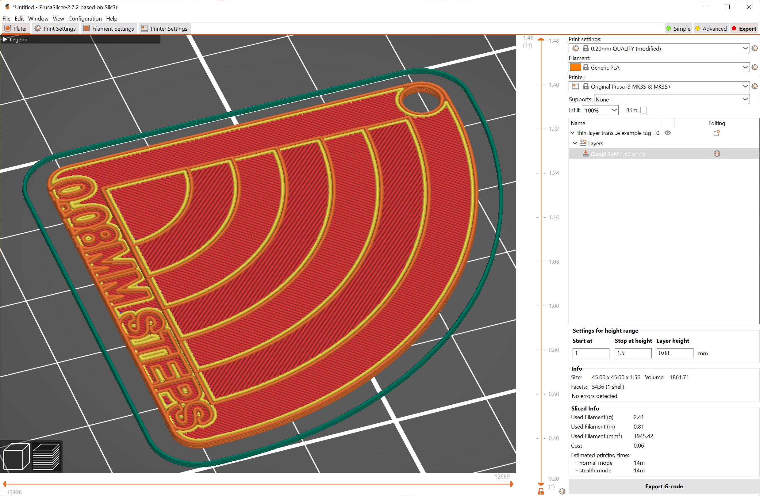Open Print settings preset dropdown

745,48
